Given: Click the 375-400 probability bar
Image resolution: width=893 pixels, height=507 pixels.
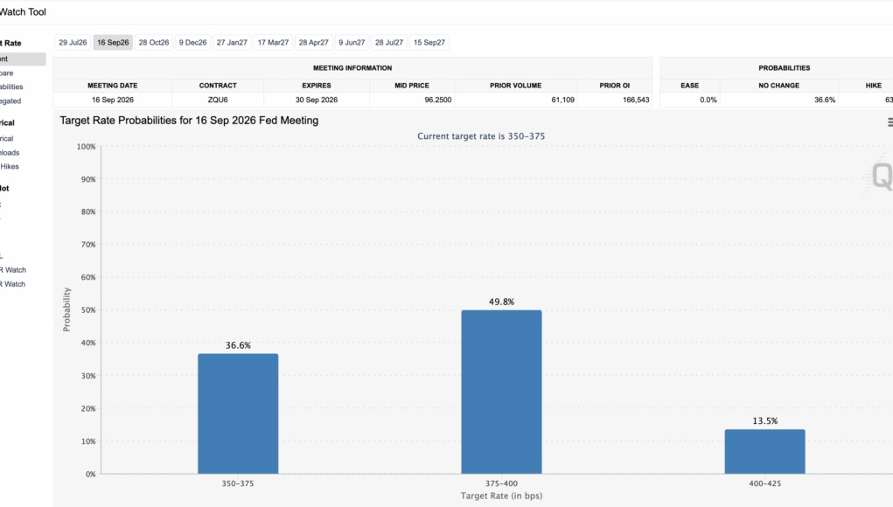Looking at the screenshot, I should click(501, 392).
